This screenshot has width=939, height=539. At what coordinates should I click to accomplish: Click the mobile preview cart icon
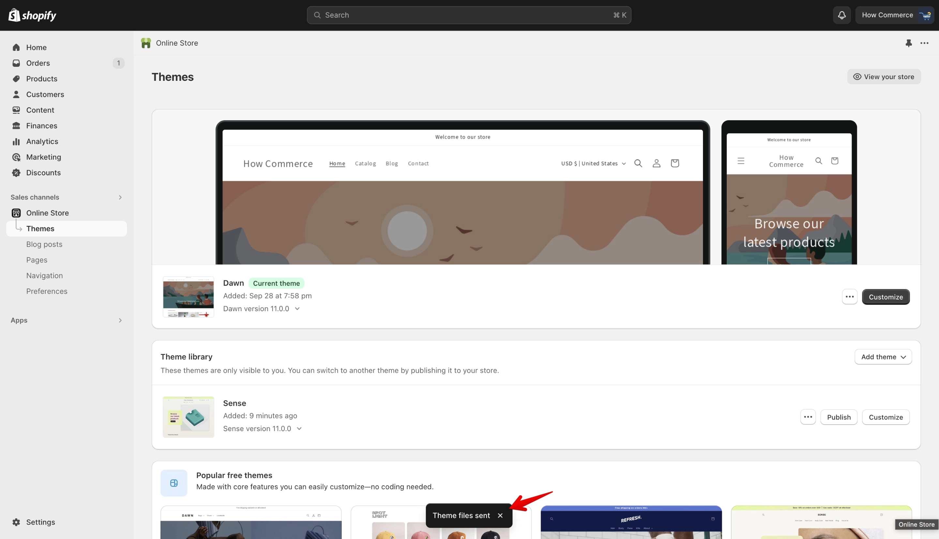[835, 161]
